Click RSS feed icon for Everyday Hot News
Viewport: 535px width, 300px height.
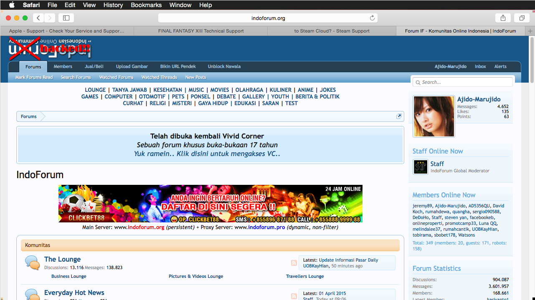(294, 296)
